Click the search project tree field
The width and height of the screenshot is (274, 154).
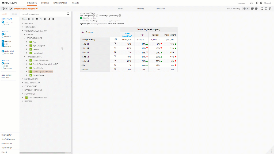tap(44, 14)
